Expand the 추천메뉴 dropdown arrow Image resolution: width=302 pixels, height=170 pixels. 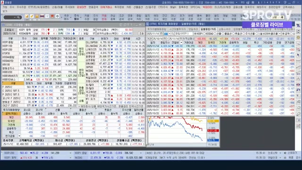click(x=70, y=17)
